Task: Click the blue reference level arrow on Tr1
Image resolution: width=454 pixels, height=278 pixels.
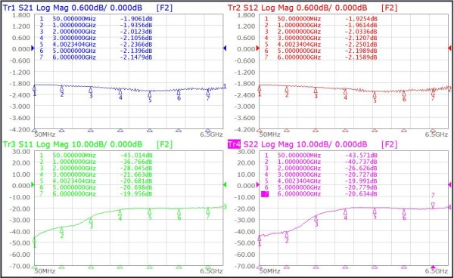Action: tap(33, 48)
